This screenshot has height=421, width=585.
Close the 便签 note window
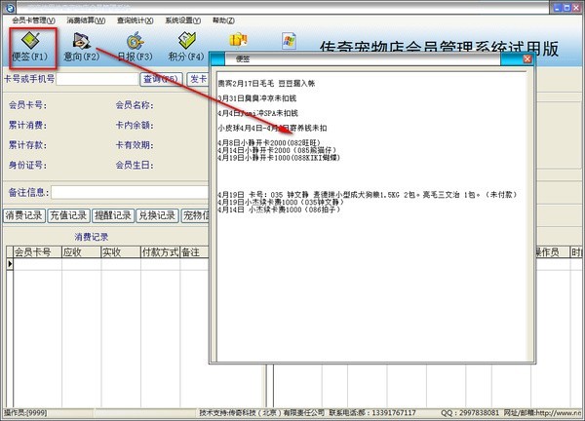pos(527,58)
